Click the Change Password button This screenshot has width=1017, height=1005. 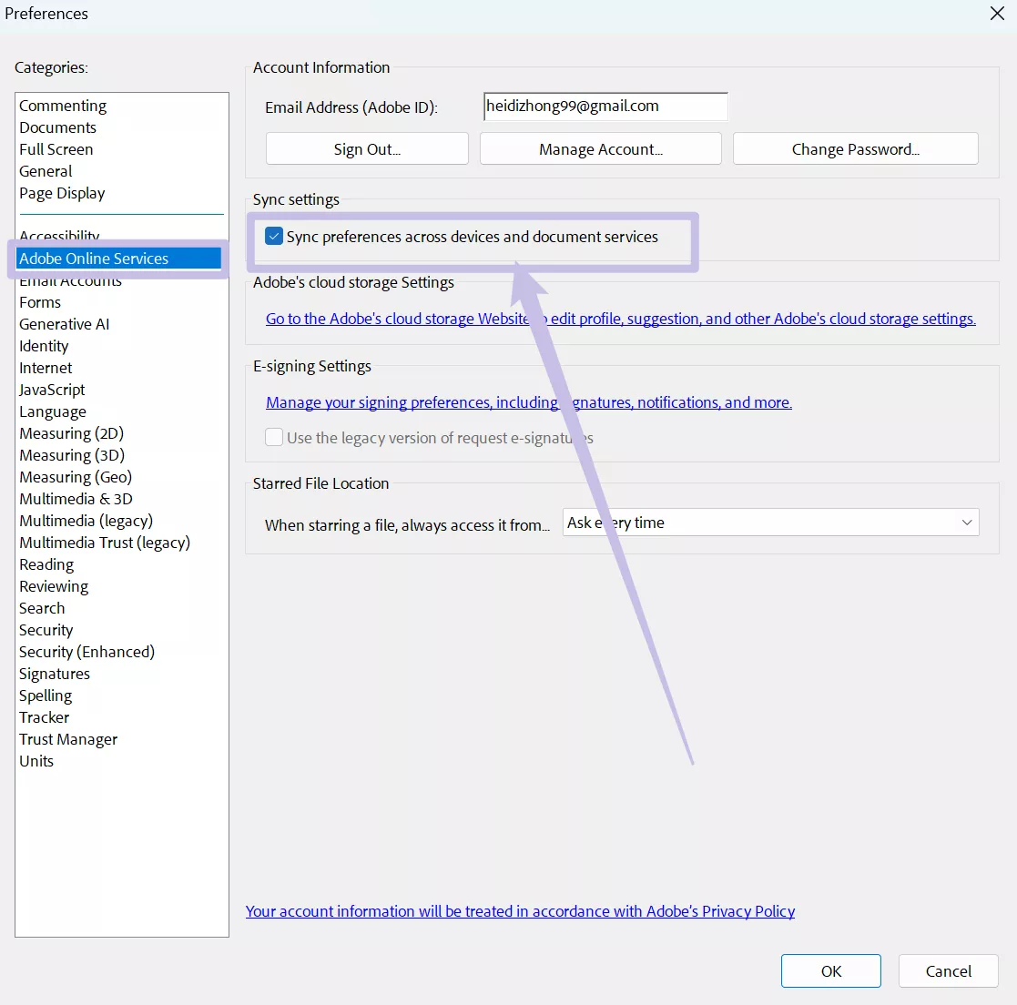(854, 148)
